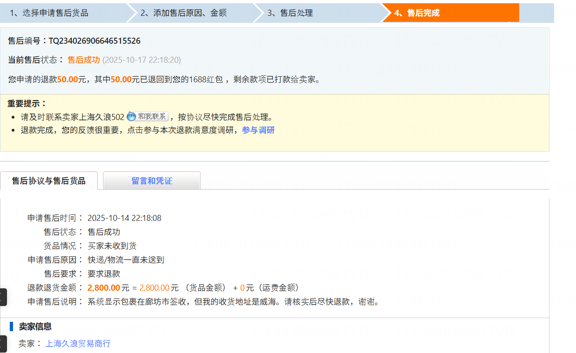Click the after-sale number TQ234026906646515526
Image resolution: width=576 pixels, height=353 pixels.
point(95,41)
